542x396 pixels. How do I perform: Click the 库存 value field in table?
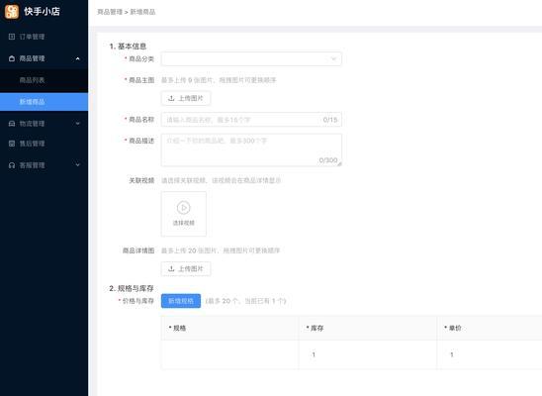[x=368, y=354]
